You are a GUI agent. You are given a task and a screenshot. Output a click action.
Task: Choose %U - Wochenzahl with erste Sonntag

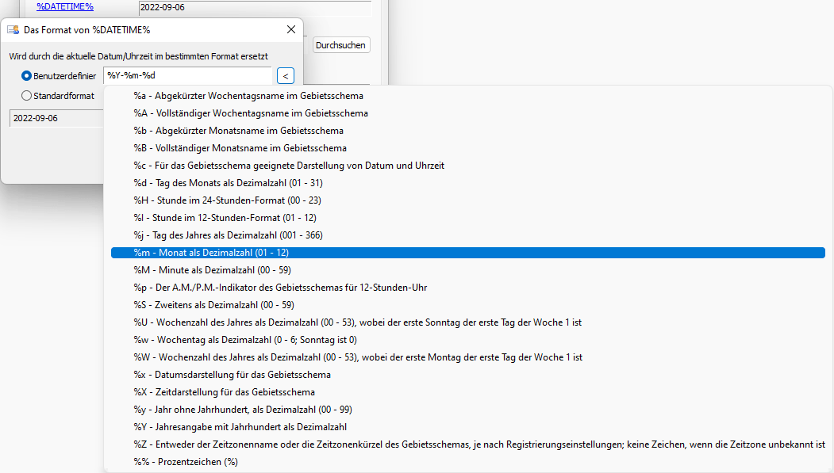(x=468, y=322)
